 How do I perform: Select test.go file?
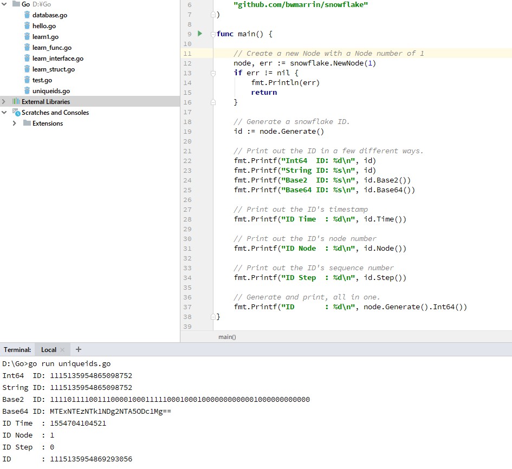42,80
